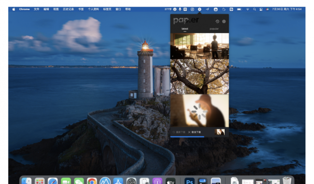The height and width of the screenshot is (184, 314).
Task: Open the Trash in the Dock
Action: coord(287,181)
